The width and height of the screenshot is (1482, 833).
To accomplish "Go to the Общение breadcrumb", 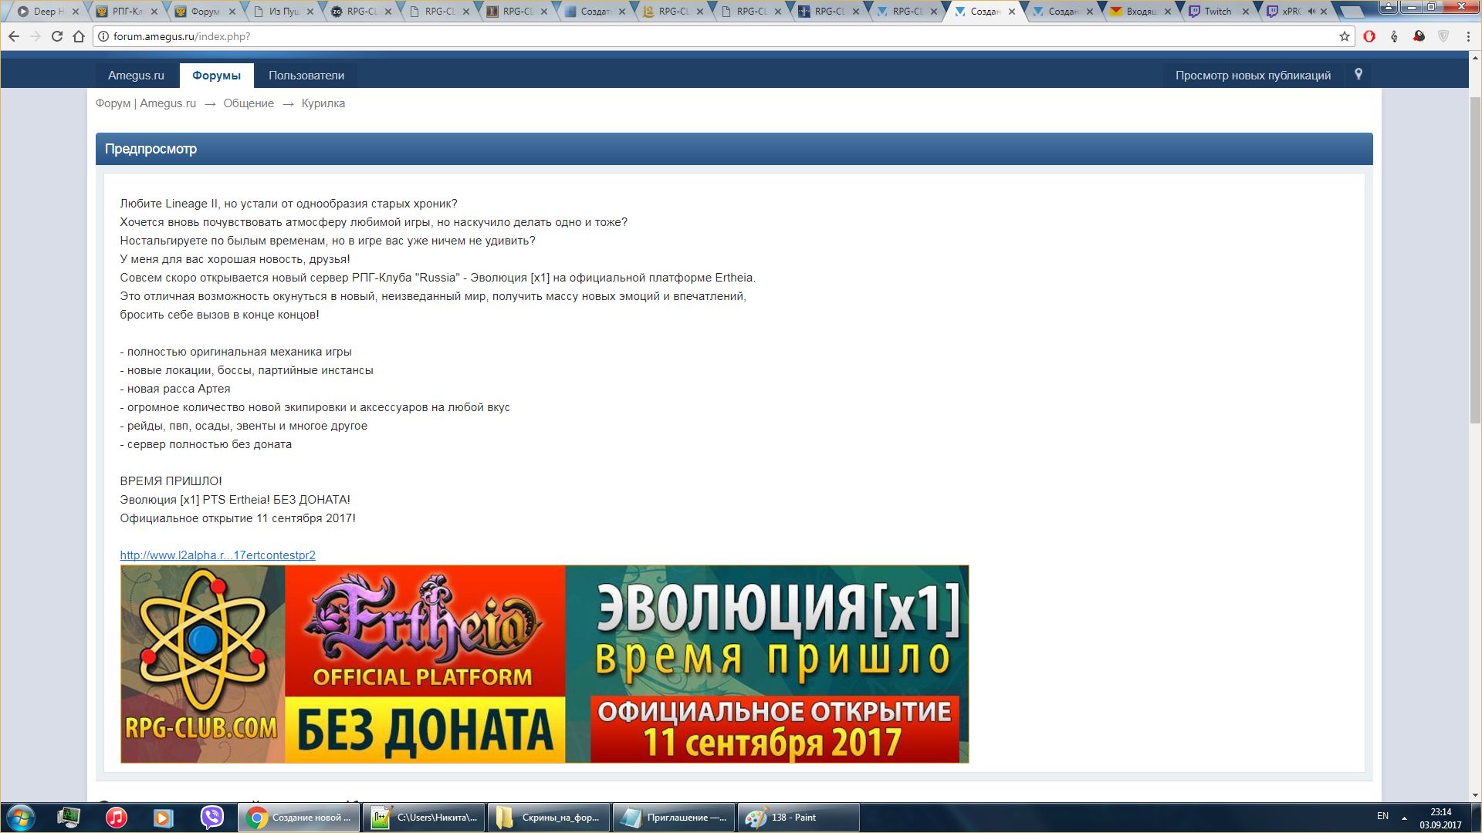I will [x=249, y=103].
